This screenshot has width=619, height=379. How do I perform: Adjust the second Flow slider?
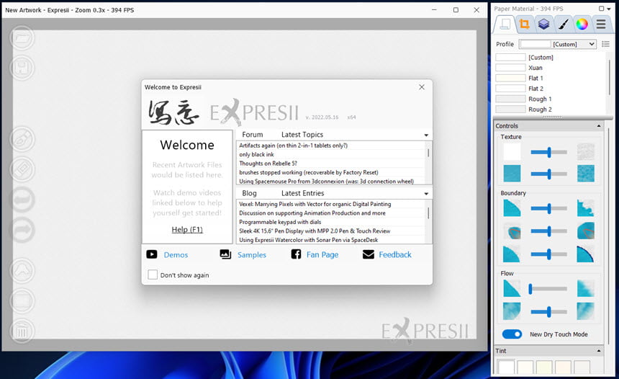pos(548,312)
